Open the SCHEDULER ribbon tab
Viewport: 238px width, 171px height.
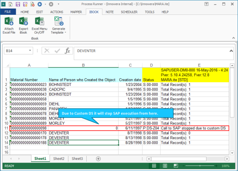click(129, 12)
